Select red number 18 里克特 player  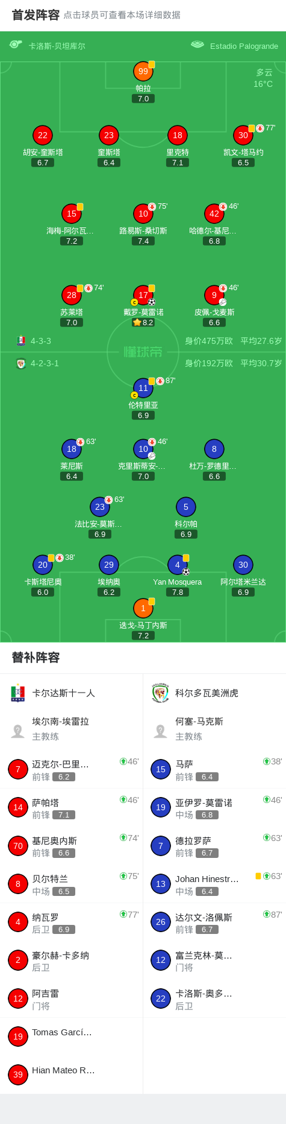coord(178,135)
